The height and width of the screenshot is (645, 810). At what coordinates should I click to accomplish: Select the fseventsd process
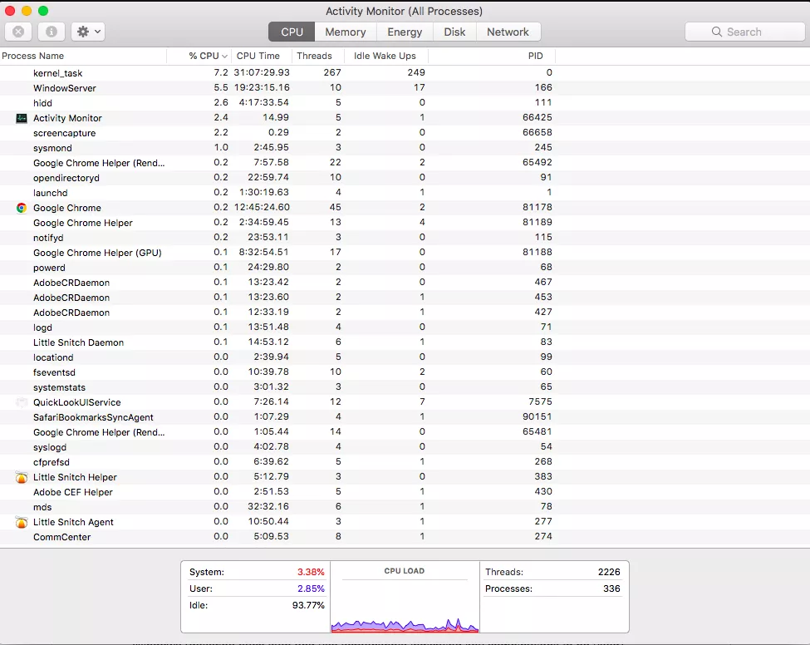(405, 372)
